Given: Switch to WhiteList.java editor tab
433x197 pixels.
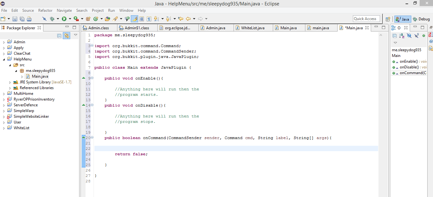Looking at the screenshot, I should click(253, 28).
